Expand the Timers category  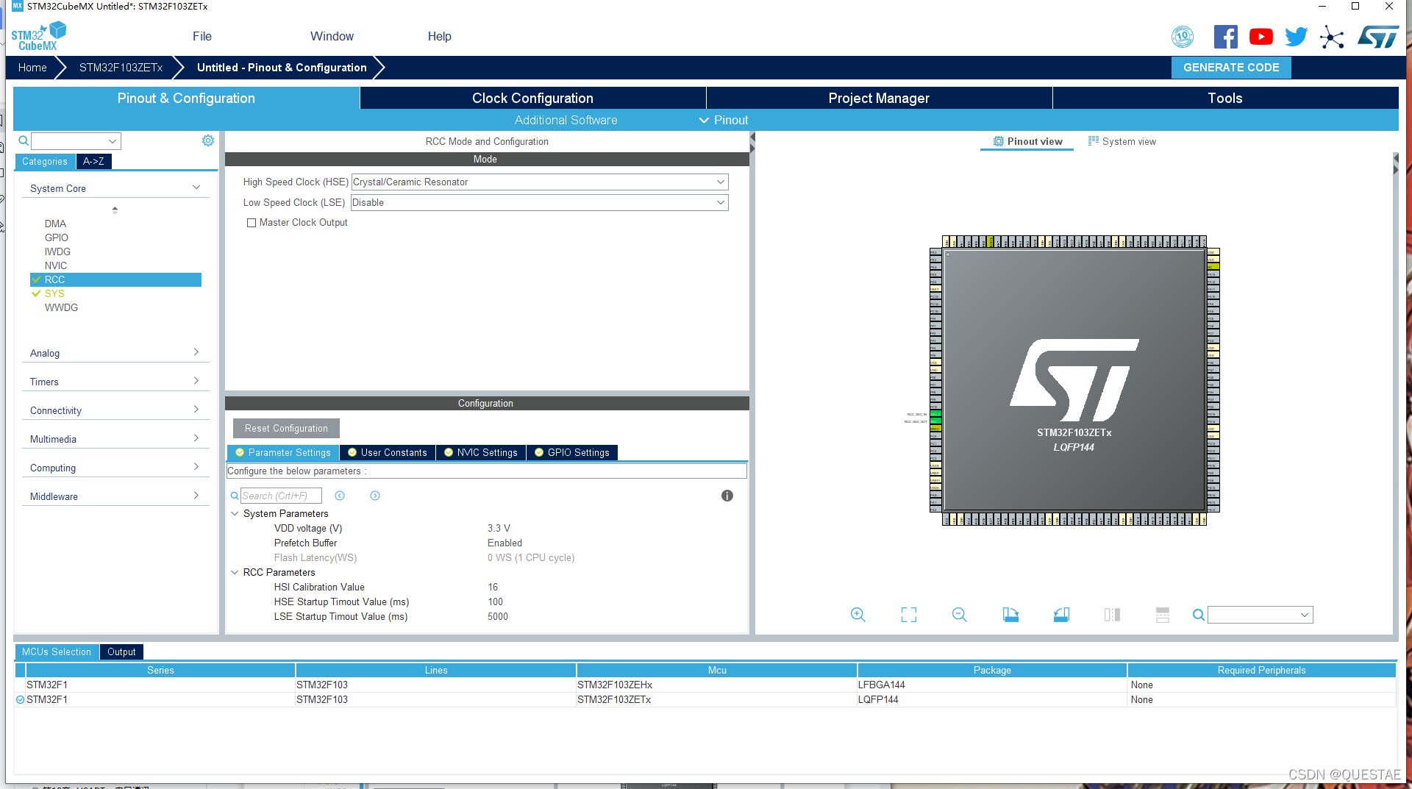[x=115, y=382]
